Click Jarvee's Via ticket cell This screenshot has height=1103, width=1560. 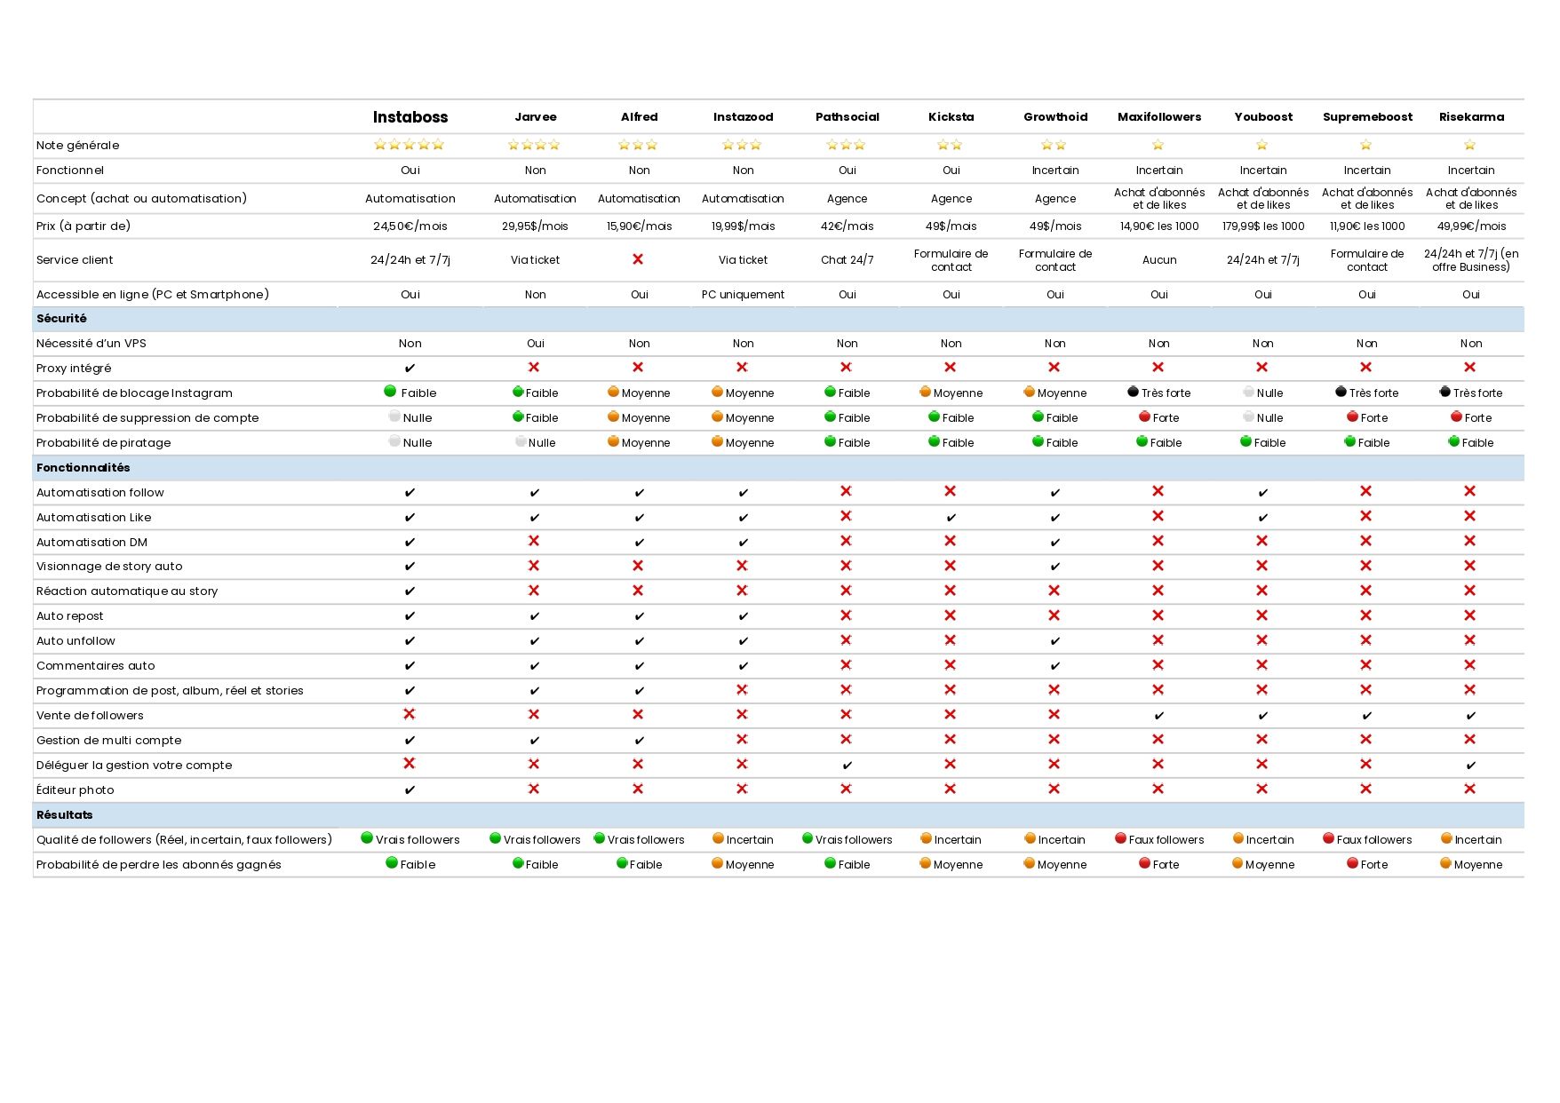coord(535,260)
